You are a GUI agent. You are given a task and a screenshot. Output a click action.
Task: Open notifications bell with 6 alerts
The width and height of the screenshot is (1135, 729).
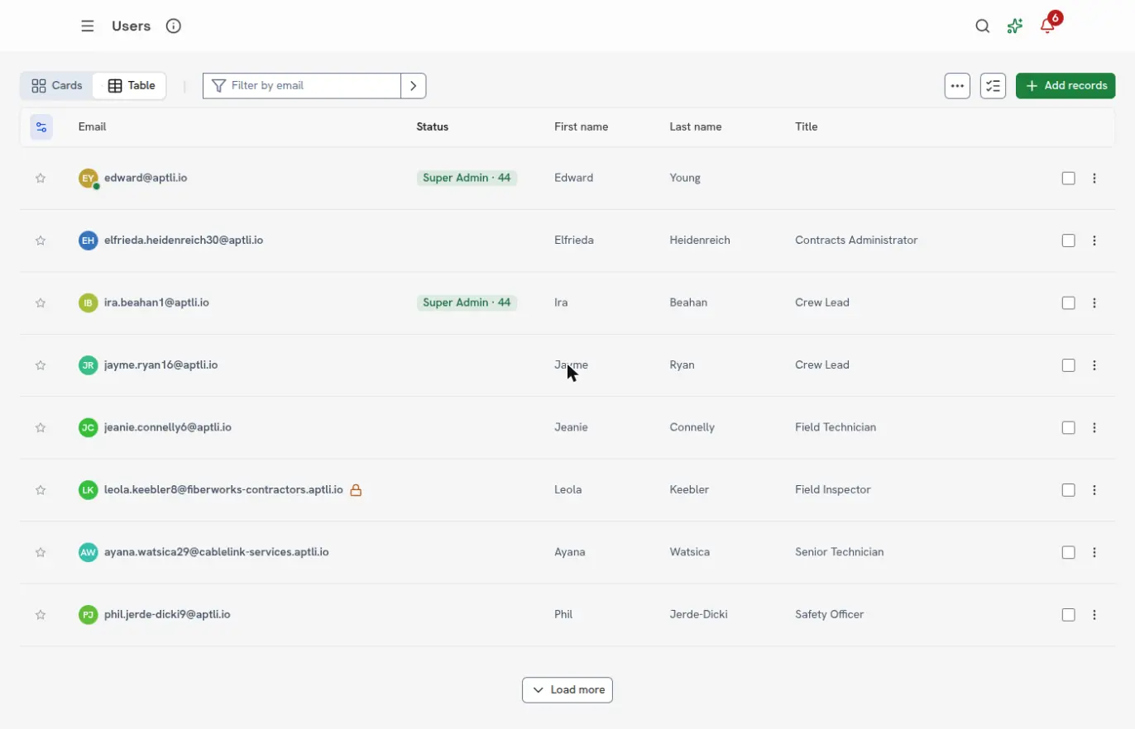pos(1048,25)
